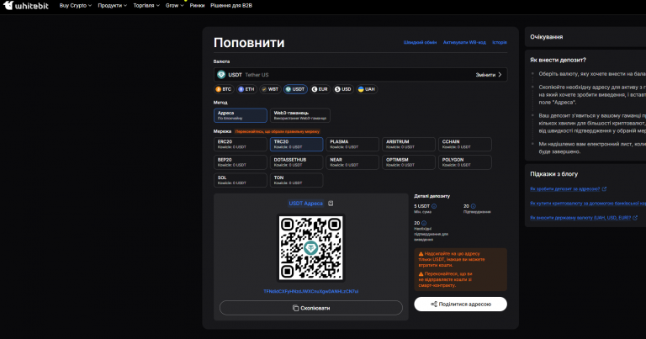
Task: Click the Очікування panel header
Action: pos(546,37)
